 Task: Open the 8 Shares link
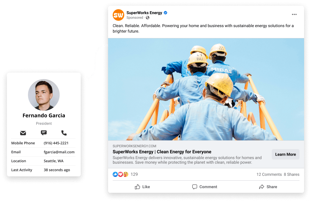tap(292, 174)
